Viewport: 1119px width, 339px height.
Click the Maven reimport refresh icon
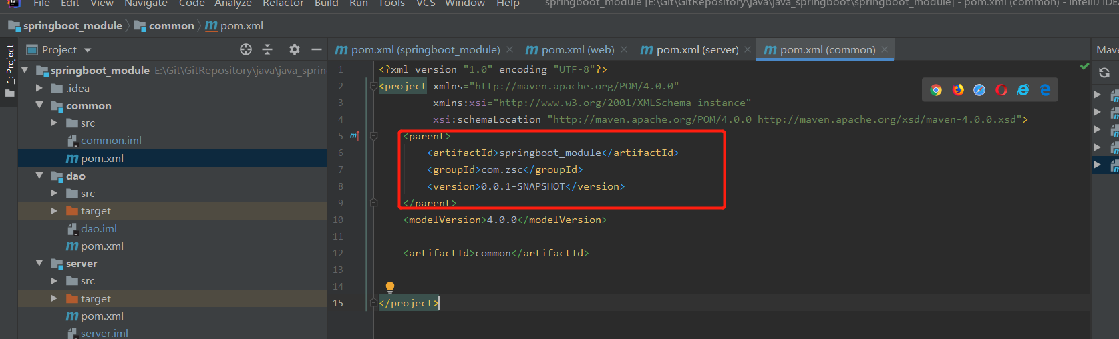[x=1104, y=73]
